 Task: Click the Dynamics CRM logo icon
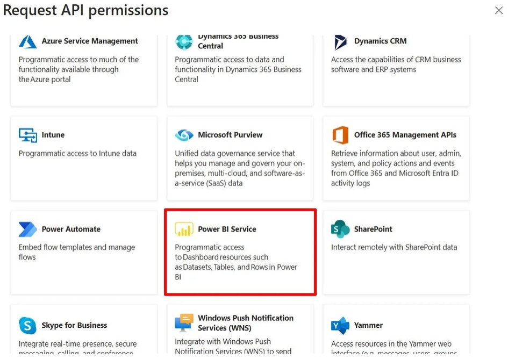[x=340, y=42]
